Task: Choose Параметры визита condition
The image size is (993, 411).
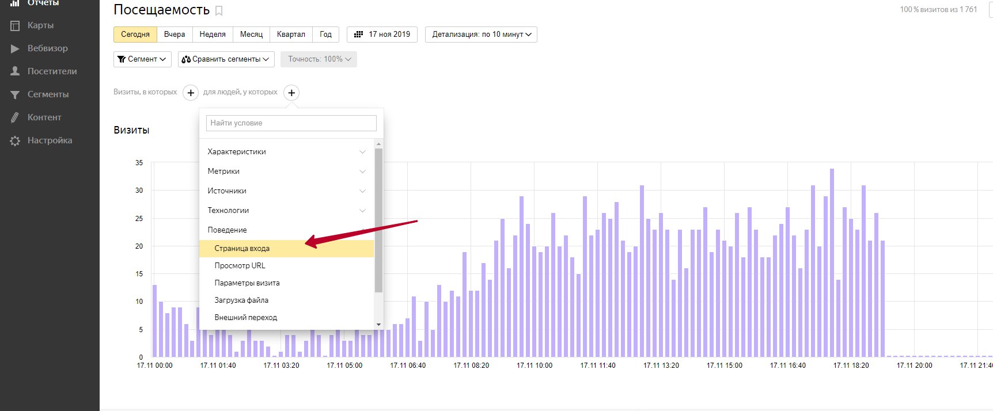Action: tap(286, 283)
